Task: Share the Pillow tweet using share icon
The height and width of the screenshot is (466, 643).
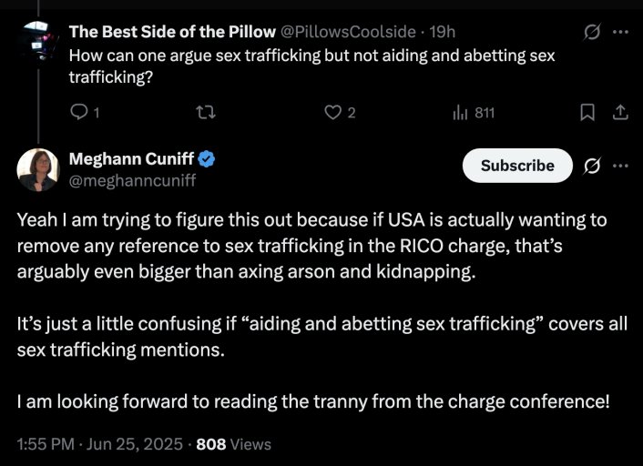Action: point(619,113)
